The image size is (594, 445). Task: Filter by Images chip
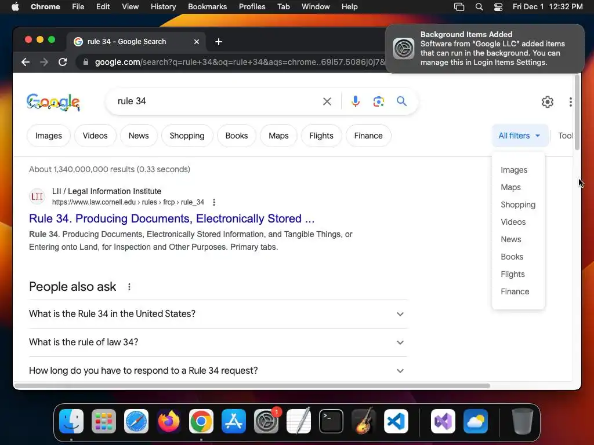pyautogui.click(x=49, y=136)
